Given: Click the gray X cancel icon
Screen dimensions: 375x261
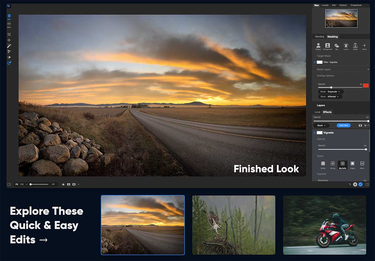Looking at the screenshot, I should point(355,185).
